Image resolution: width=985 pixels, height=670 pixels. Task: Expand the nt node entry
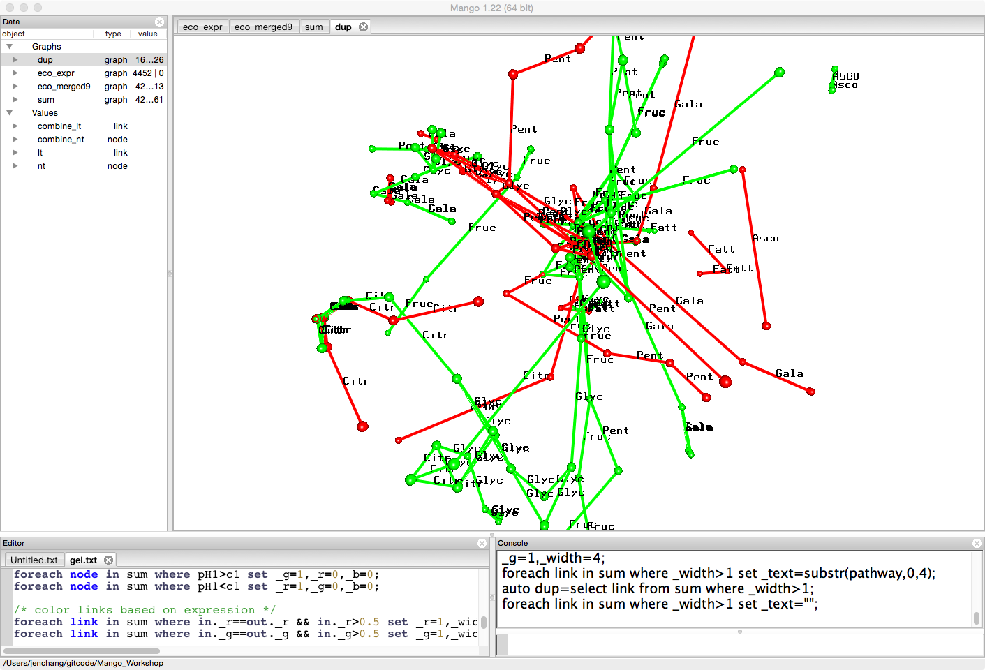click(15, 166)
